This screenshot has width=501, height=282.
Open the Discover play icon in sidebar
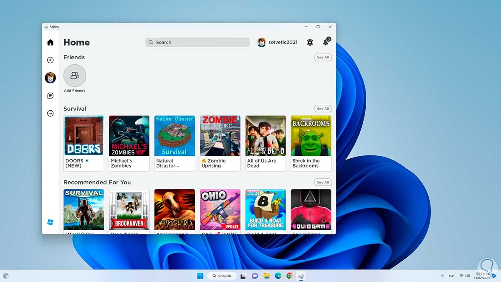[50, 60]
